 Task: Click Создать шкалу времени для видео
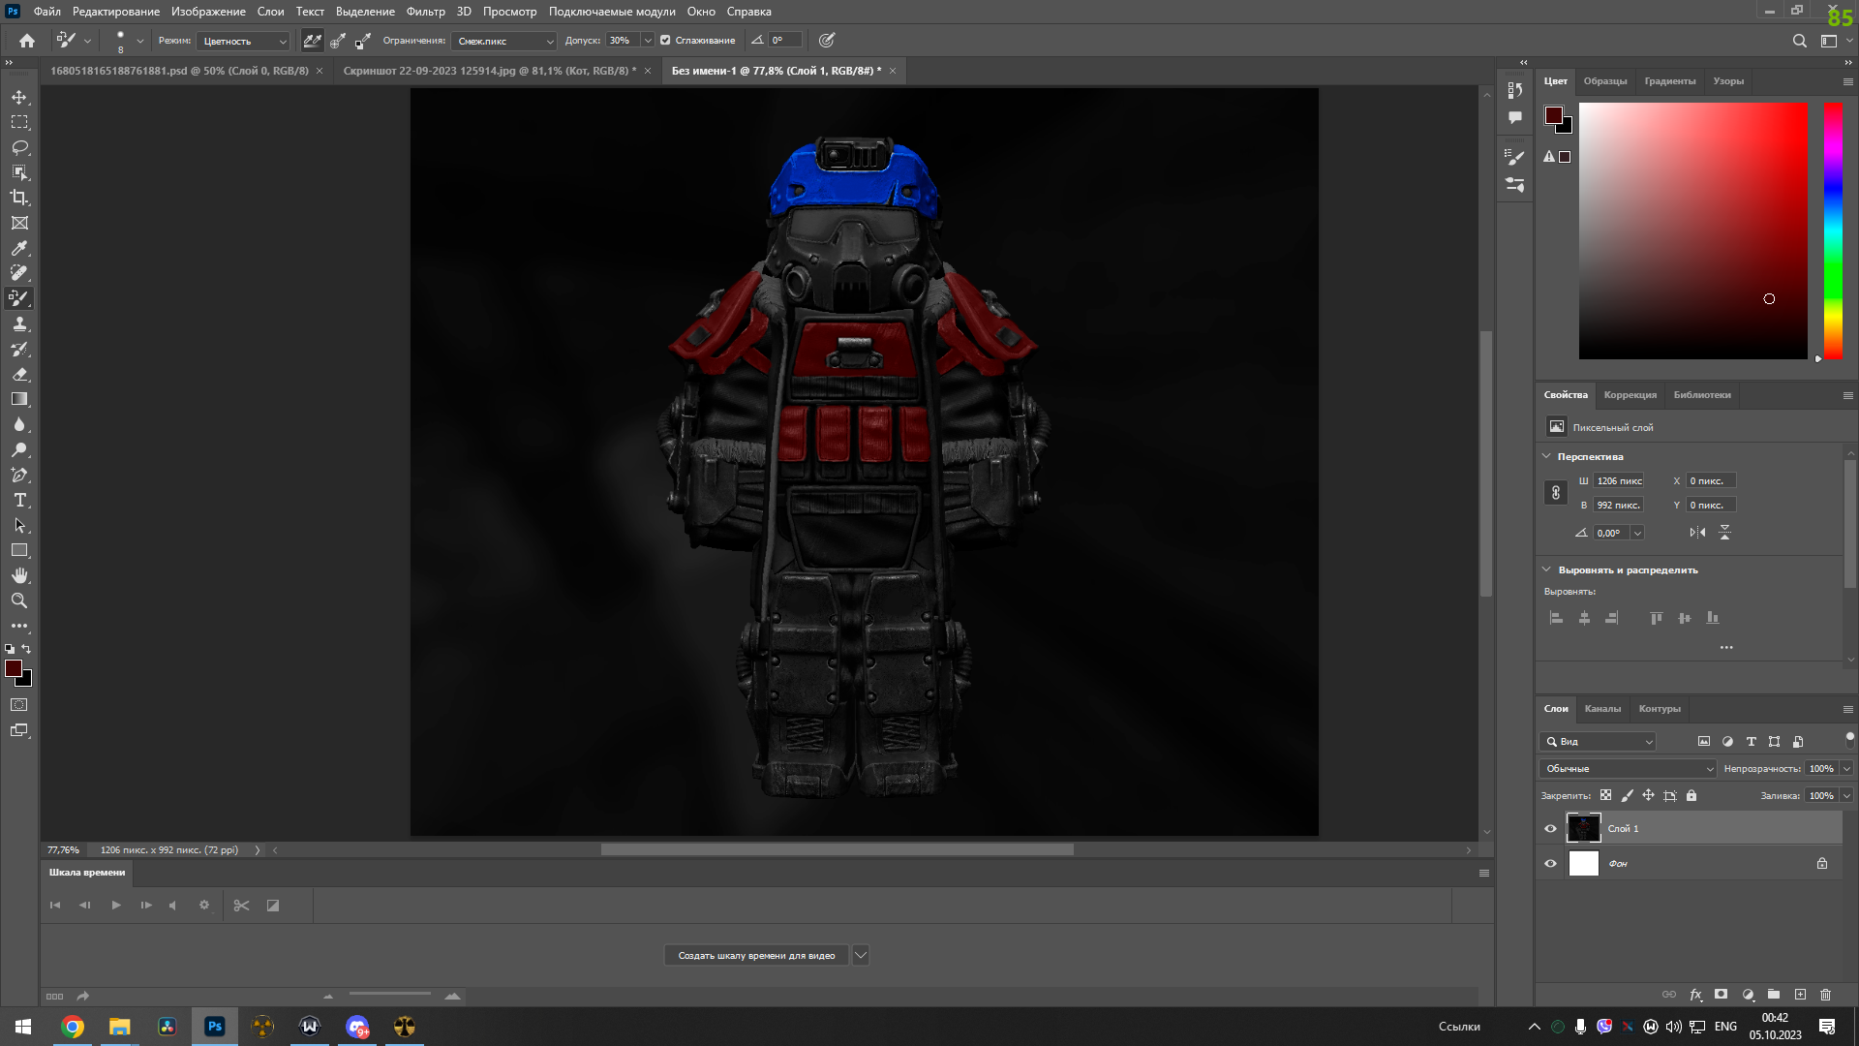pos(756,956)
